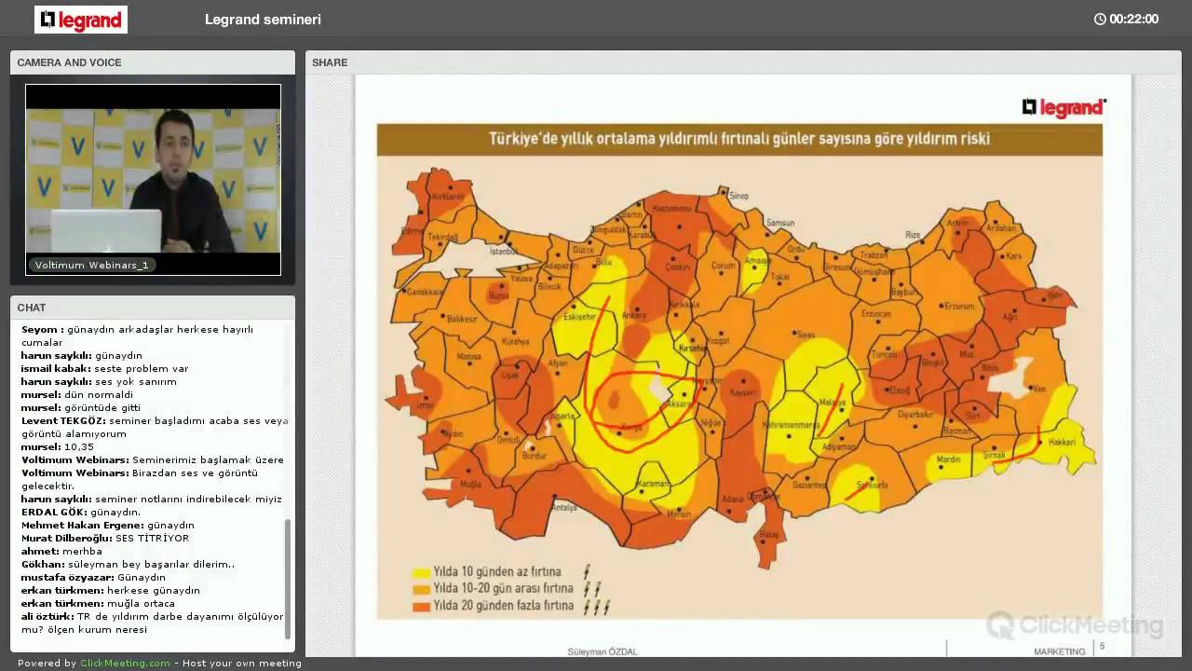Click the 'Yılda 10-20 gün arası fırtına' legend text
This screenshot has width=1192, height=671.
point(503,589)
